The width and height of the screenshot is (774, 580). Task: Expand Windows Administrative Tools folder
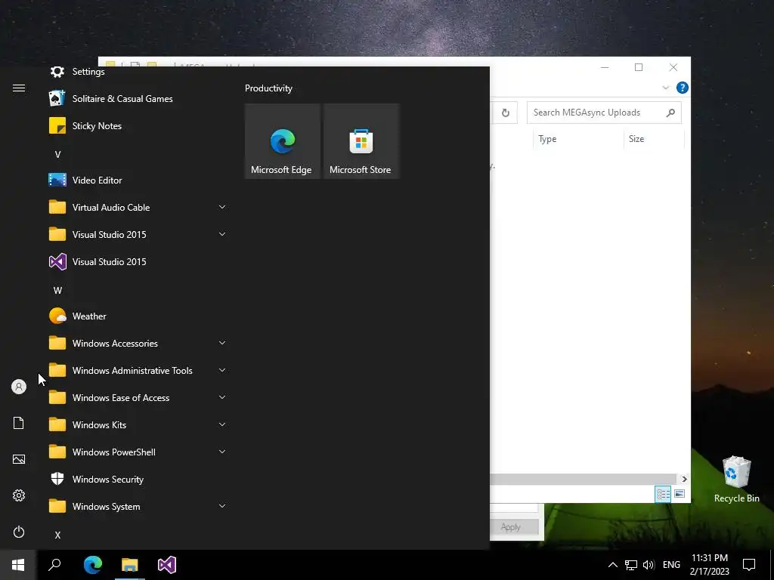(222, 370)
